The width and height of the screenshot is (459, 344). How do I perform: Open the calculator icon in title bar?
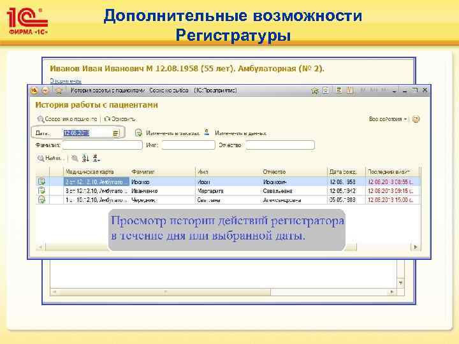pos(339,90)
